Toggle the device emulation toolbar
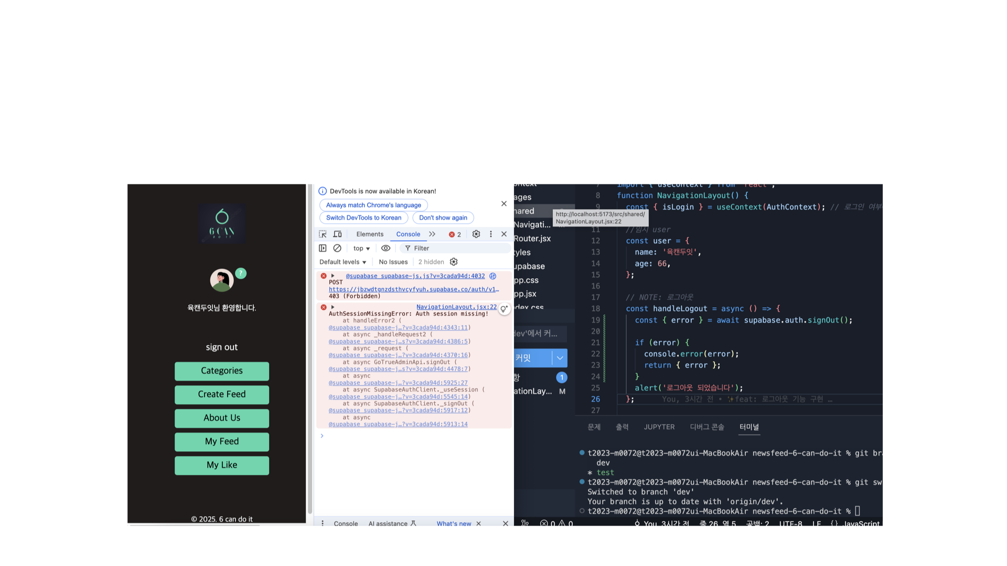1007x566 pixels. pyautogui.click(x=337, y=234)
